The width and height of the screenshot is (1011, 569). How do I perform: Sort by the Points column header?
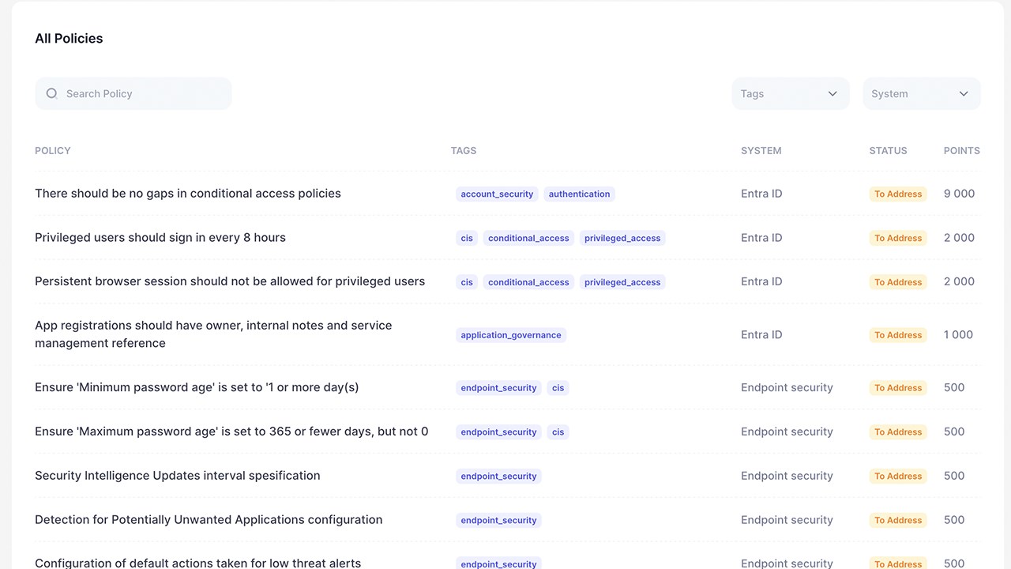(x=961, y=150)
